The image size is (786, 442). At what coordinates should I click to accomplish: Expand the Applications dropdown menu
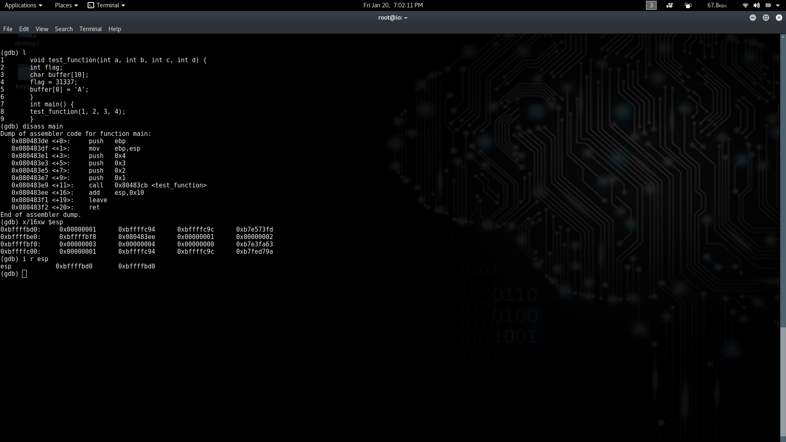[x=23, y=5]
